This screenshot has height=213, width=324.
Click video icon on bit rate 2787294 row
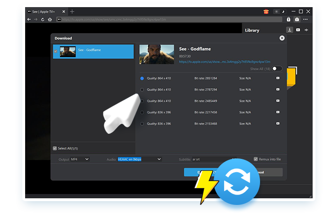(278, 90)
